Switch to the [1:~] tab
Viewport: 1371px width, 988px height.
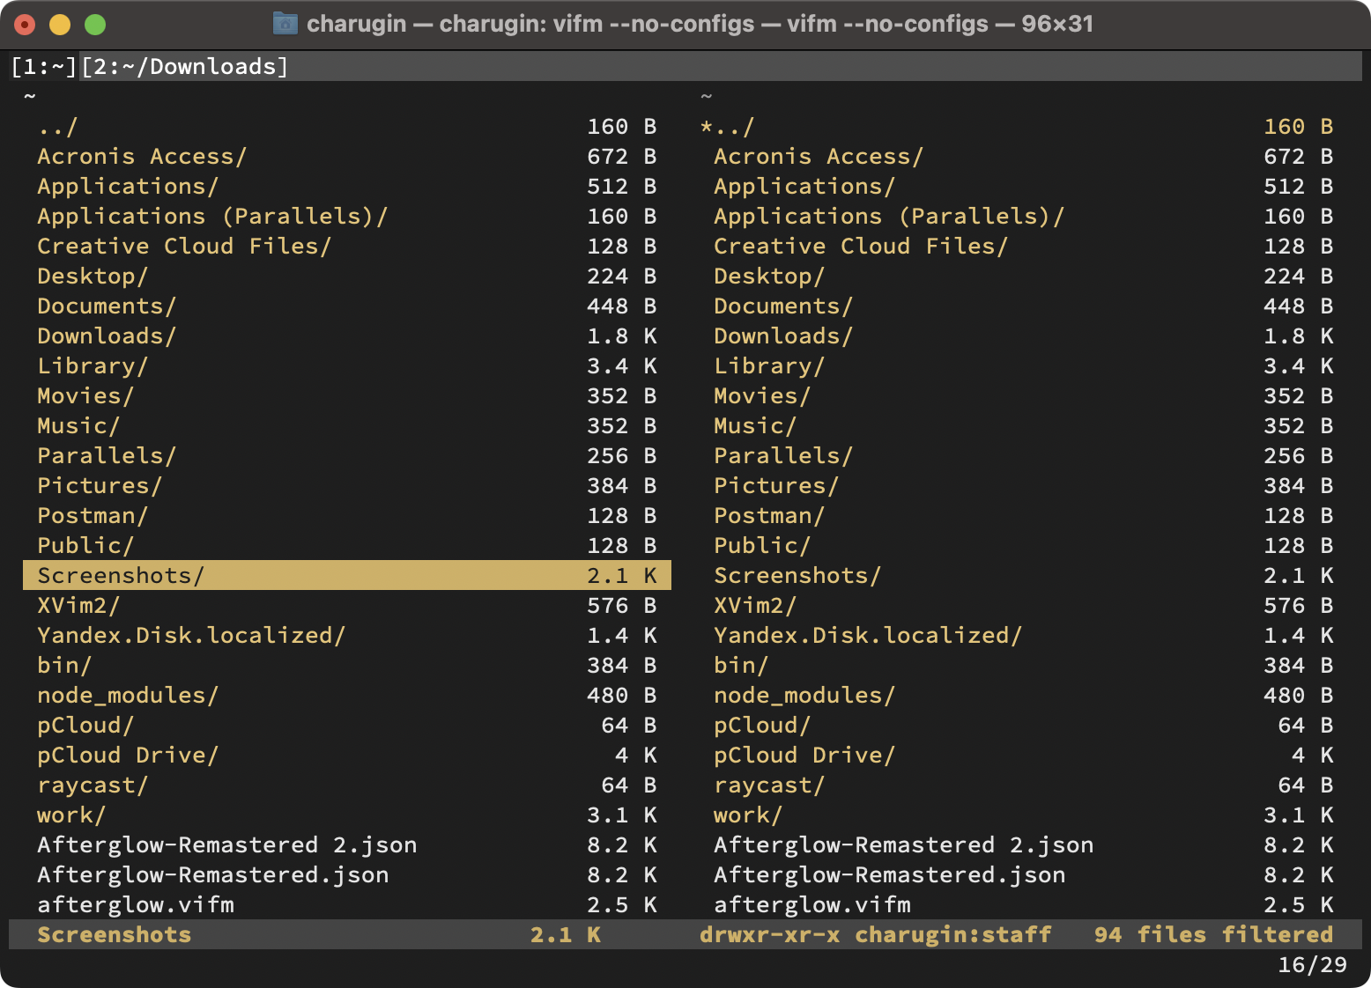(44, 67)
